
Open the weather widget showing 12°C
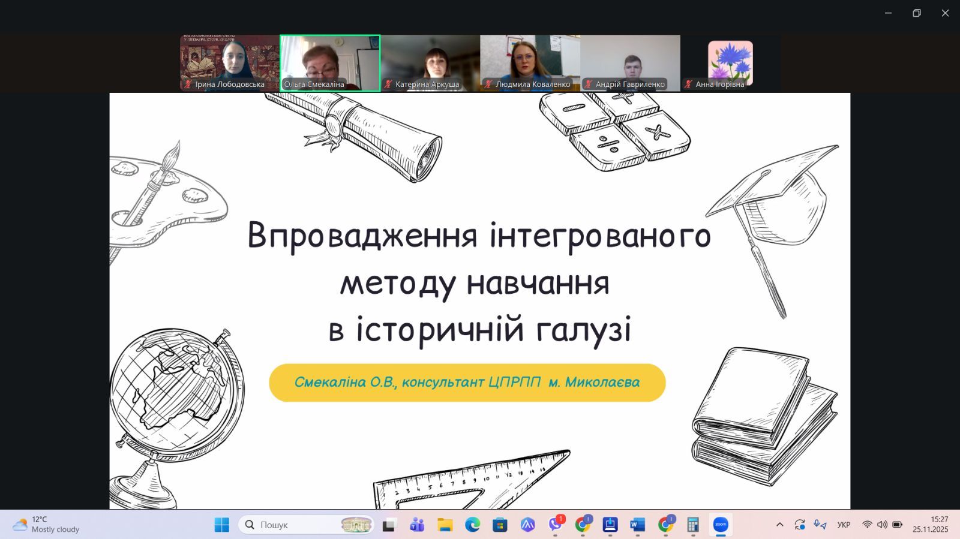(x=47, y=525)
